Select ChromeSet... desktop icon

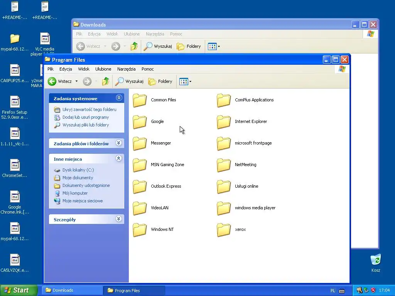pos(15,168)
